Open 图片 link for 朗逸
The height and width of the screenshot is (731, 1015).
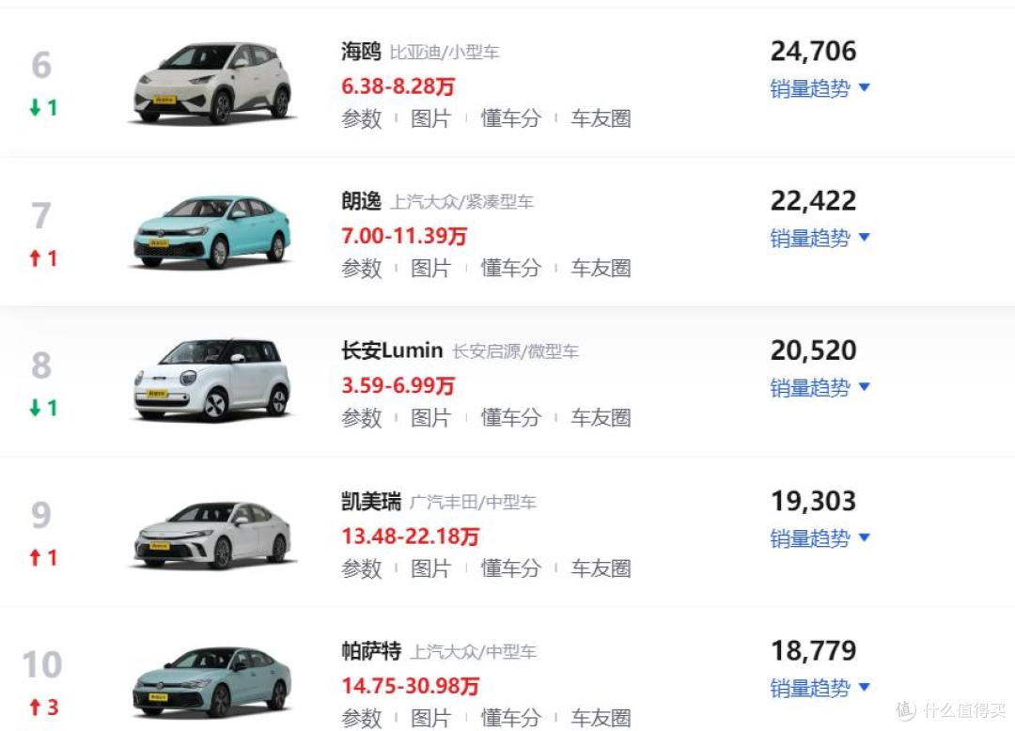pos(430,268)
